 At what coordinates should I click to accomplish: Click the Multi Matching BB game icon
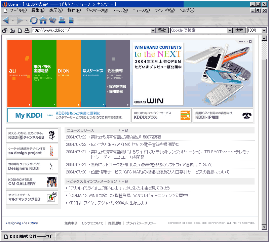click(x=52, y=197)
